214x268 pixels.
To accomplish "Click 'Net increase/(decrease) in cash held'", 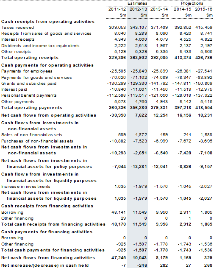I will click(45, 265).
